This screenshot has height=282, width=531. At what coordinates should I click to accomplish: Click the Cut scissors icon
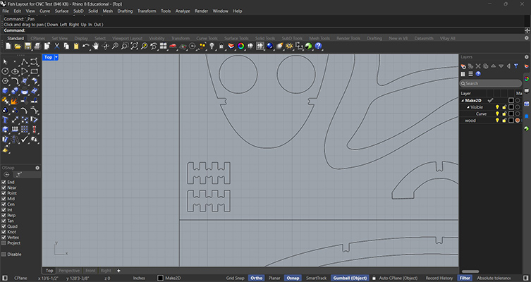[x=56, y=47]
